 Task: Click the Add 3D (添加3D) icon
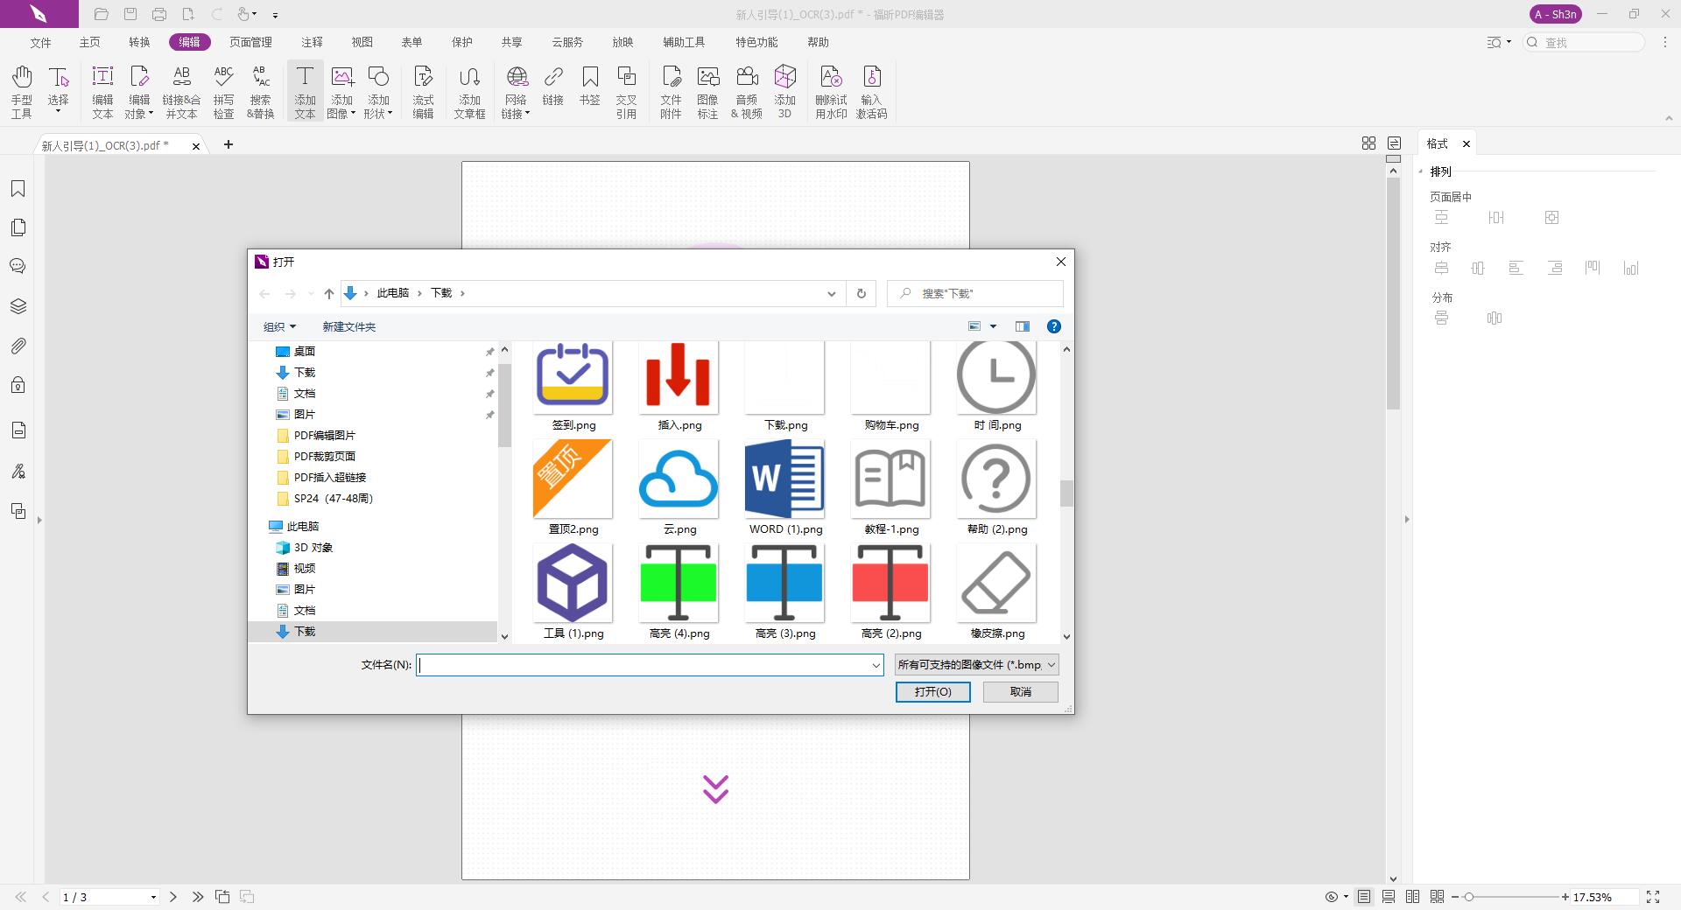point(784,90)
